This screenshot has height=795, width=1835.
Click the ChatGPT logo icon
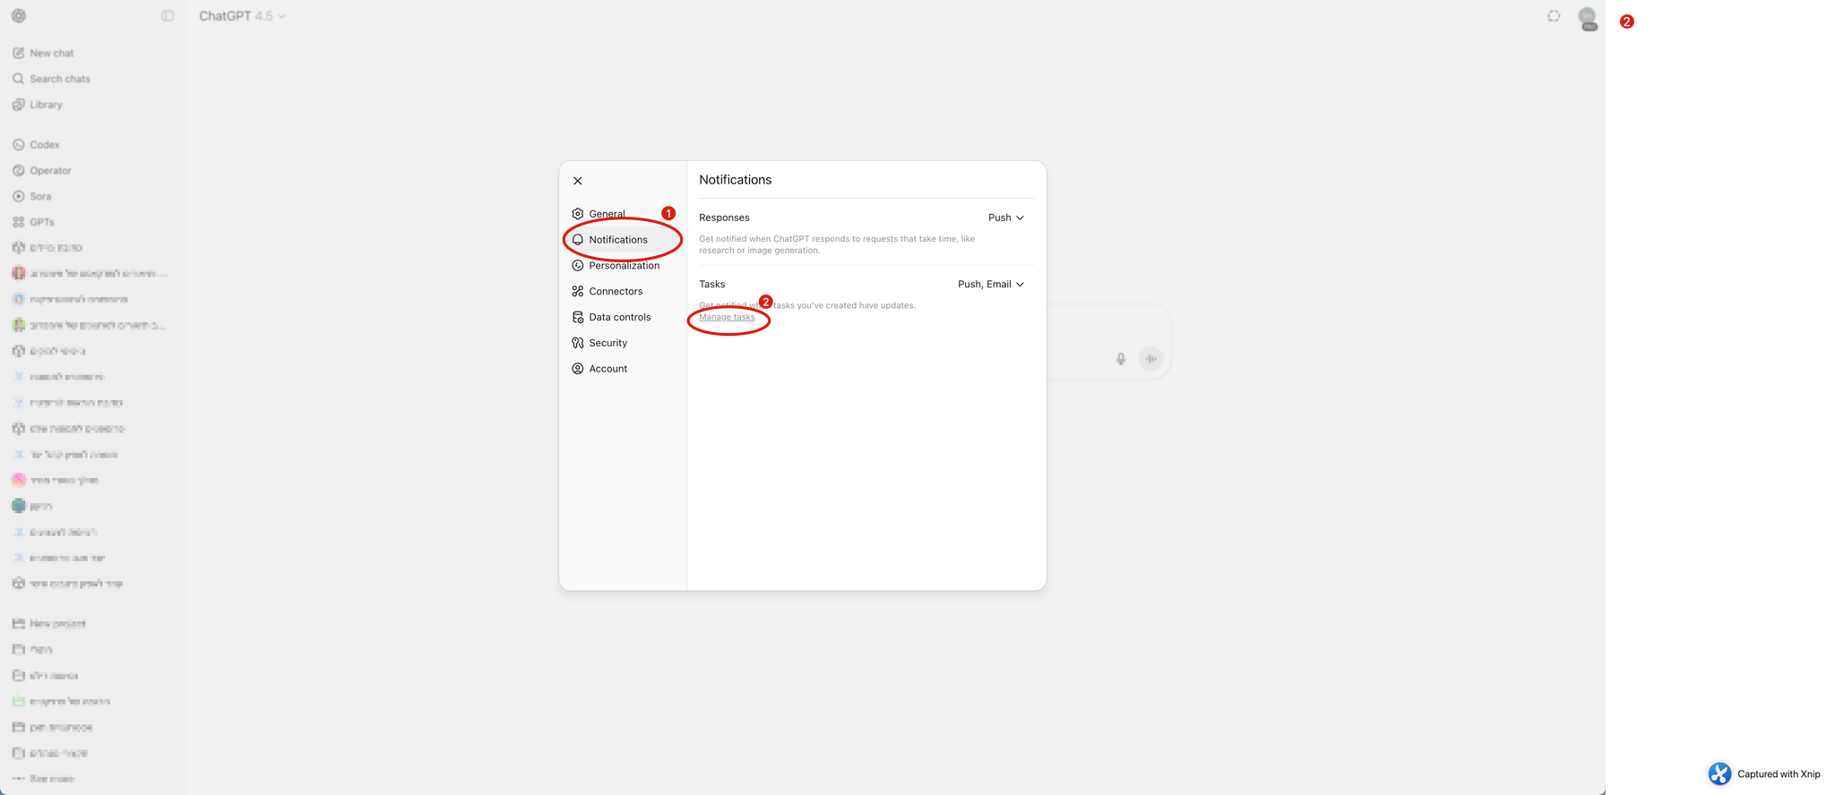pyautogui.click(x=19, y=16)
